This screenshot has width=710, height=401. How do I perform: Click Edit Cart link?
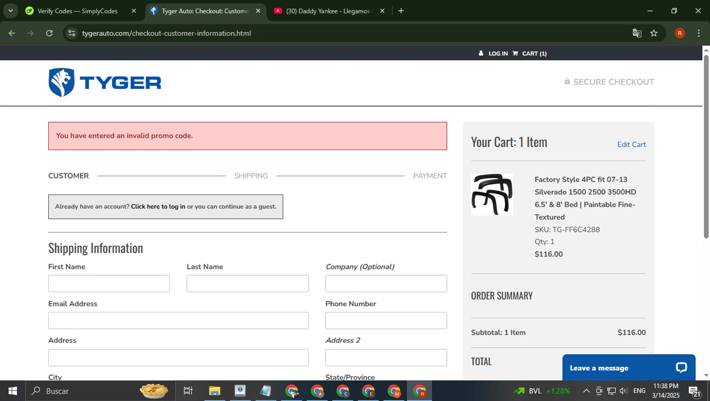pyautogui.click(x=631, y=144)
